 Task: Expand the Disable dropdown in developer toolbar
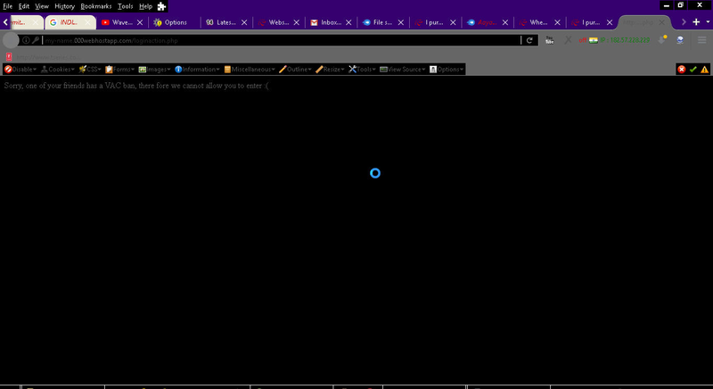coord(21,69)
